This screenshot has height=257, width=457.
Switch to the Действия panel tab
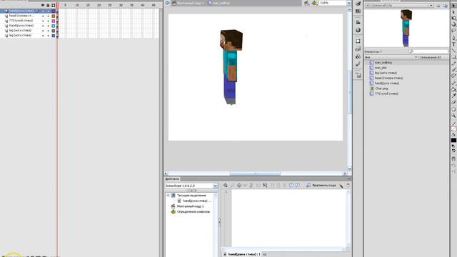pyautogui.click(x=172, y=179)
